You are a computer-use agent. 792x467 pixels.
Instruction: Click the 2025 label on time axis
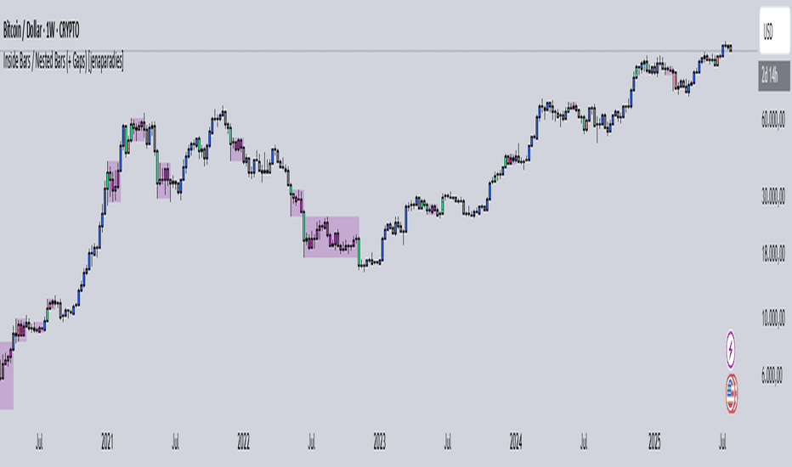click(x=654, y=442)
